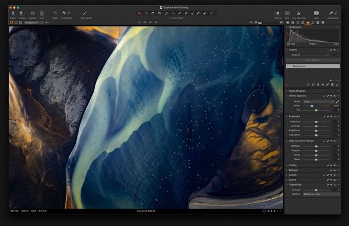
Task: Select the Background layer row
Action: coord(313,66)
